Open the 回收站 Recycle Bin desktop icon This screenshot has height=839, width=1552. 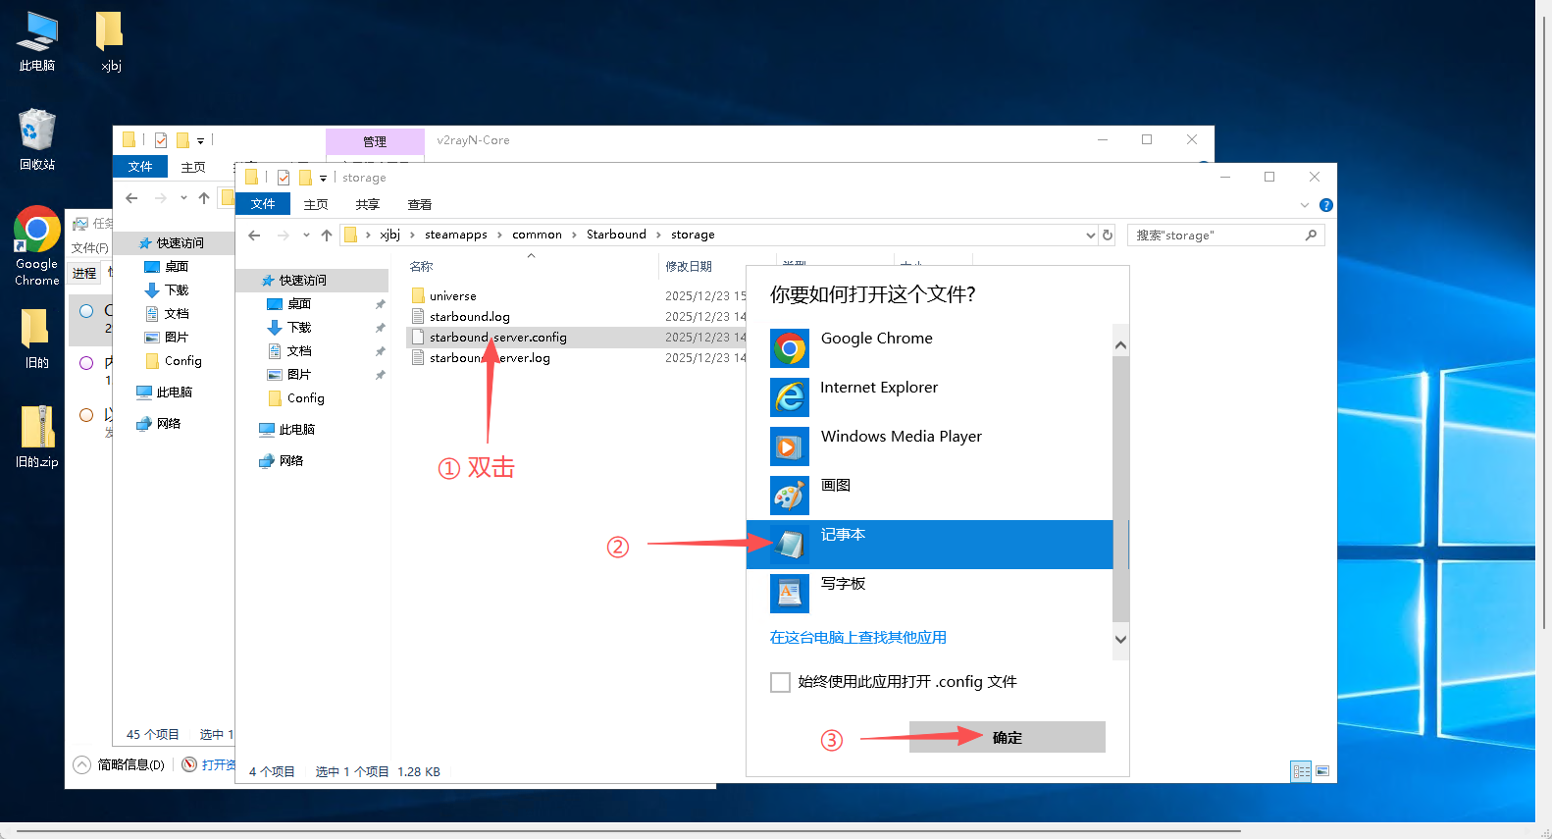pyautogui.click(x=37, y=139)
